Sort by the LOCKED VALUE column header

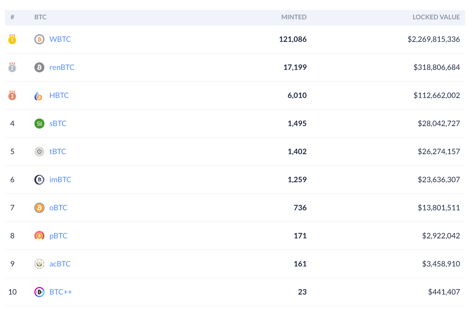click(436, 17)
